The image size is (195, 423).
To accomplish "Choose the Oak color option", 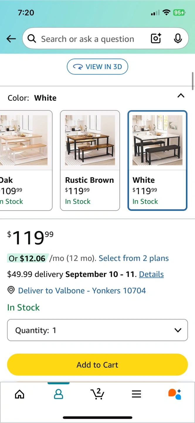I will point(26,160).
